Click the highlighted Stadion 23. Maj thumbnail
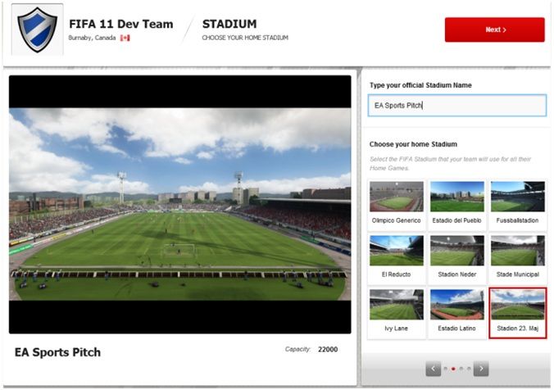 pos(517,311)
